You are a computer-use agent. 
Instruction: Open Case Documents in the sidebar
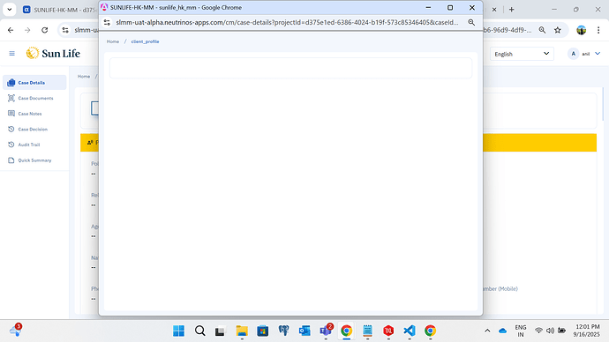pos(34,98)
